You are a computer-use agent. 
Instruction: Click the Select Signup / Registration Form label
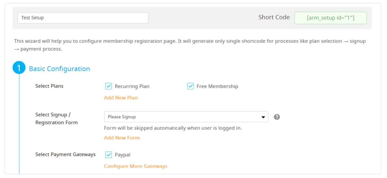coord(57,118)
